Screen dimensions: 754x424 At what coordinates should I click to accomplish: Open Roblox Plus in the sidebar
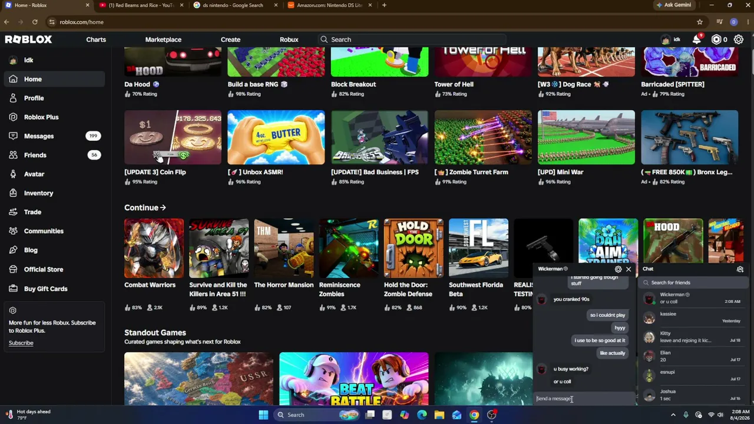pyautogui.click(x=53, y=117)
